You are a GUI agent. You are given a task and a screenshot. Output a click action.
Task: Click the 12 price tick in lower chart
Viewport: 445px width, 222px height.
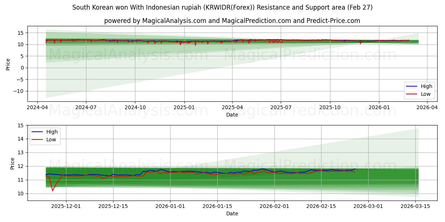pyautogui.click(x=22, y=166)
